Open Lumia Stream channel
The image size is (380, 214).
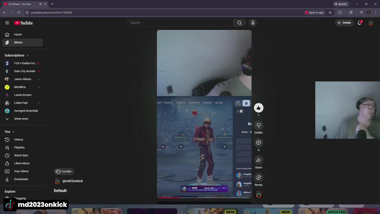[x=23, y=95]
